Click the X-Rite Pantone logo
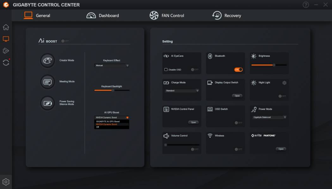The height and width of the screenshot is (189, 332). pyautogui.click(x=263, y=135)
